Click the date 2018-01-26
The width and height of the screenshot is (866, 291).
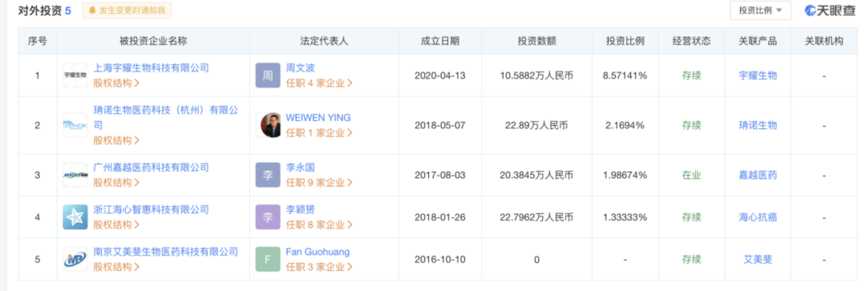pos(439,217)
